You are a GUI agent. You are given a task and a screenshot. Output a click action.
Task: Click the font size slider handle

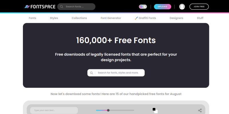click(108, 110)
